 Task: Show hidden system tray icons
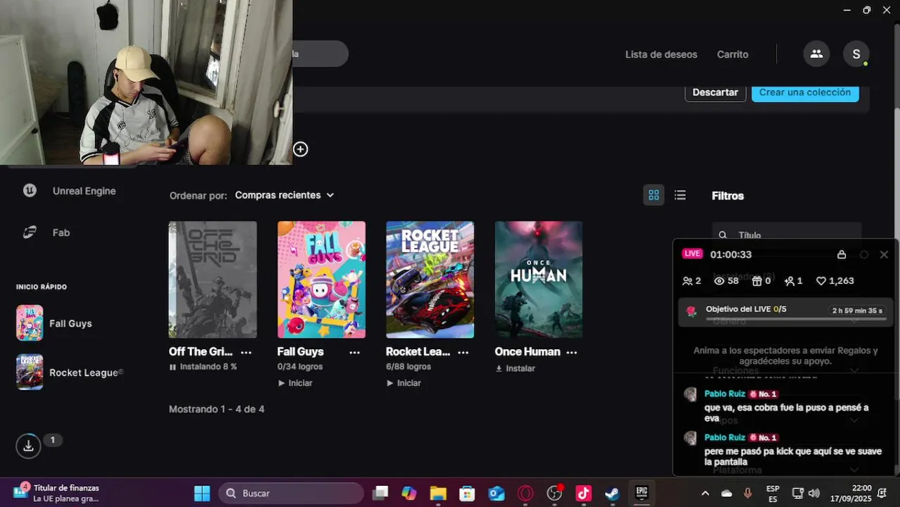706,493
